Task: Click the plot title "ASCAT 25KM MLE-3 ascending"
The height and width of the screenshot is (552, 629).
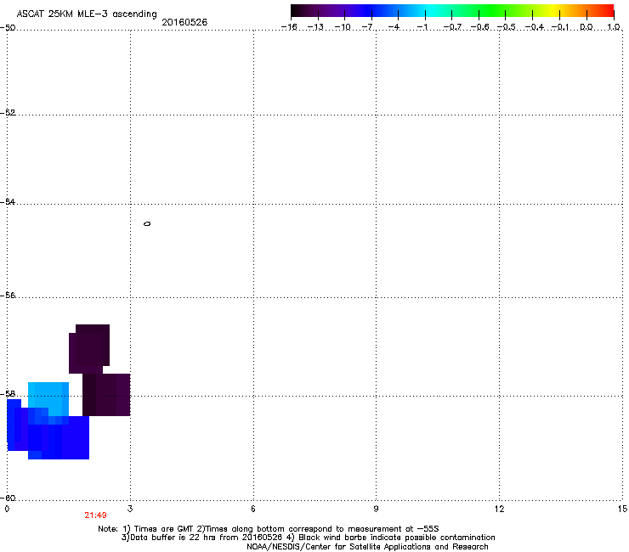Action: click(x=87, y=14)
